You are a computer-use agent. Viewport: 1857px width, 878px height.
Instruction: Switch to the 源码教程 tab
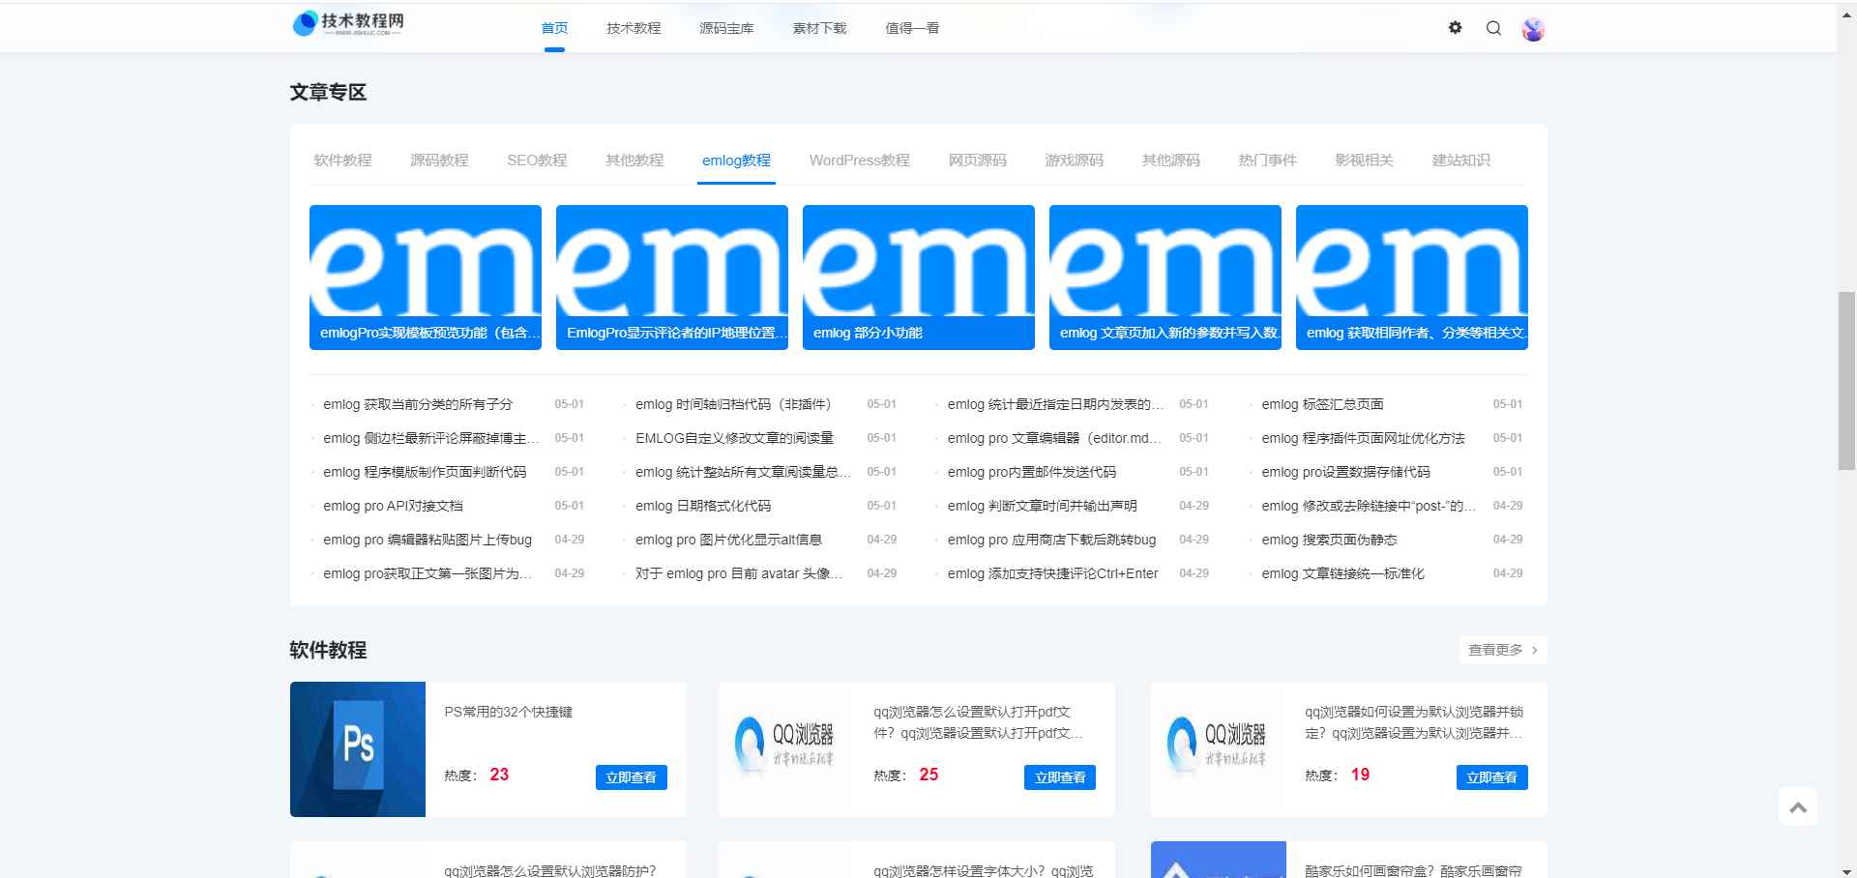(439, 161)
